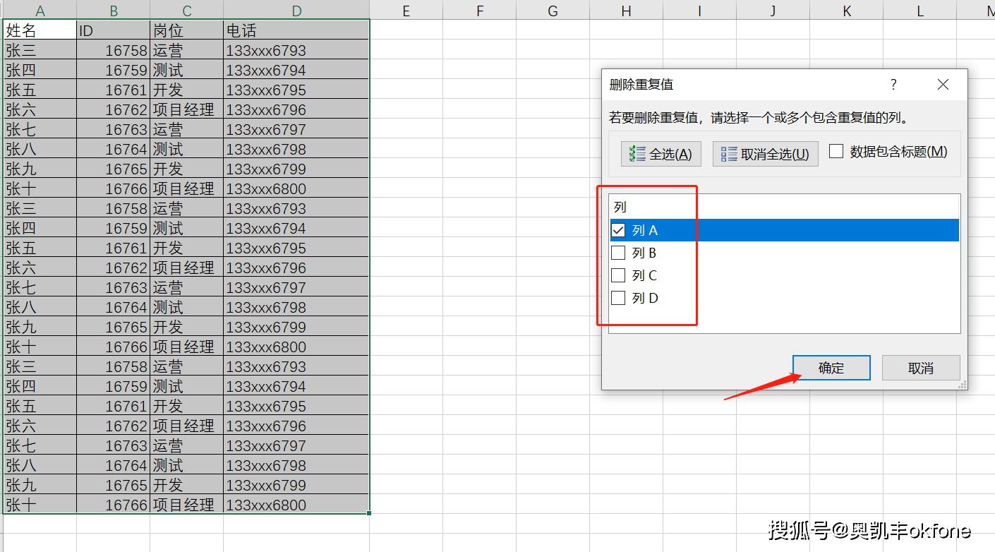The width and height of the screenshot is (995, 552).
Task: Open dialog help question mark
Action: pos(893,85)
